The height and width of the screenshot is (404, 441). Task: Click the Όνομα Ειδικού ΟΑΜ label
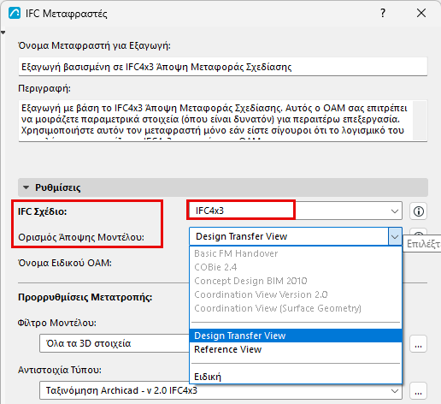65,263
